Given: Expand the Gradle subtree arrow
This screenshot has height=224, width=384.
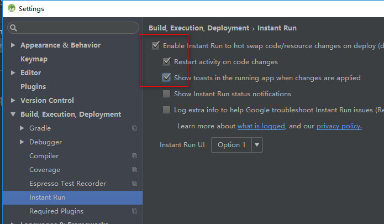Looking at the screenshot, I should point(22,128).
